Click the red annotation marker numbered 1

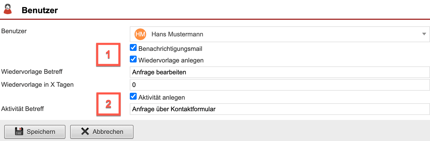108,55
